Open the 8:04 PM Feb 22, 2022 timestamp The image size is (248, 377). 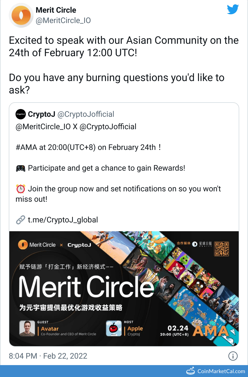[48, 356]
